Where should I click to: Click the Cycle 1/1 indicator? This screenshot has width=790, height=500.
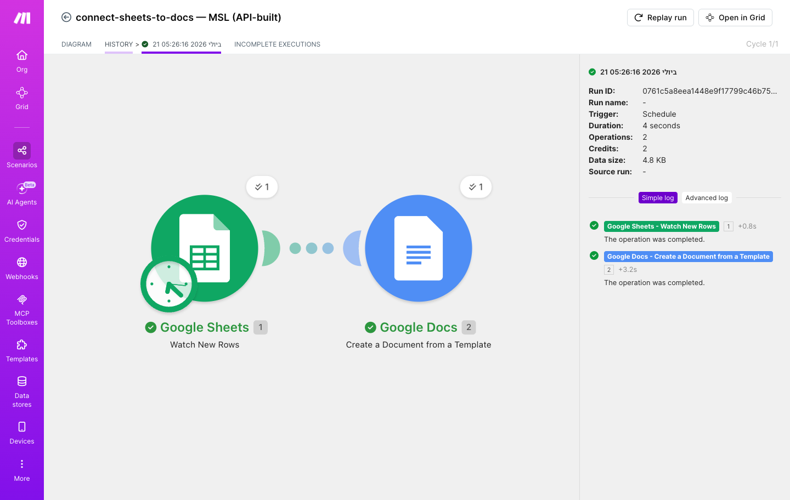[762, 44]
